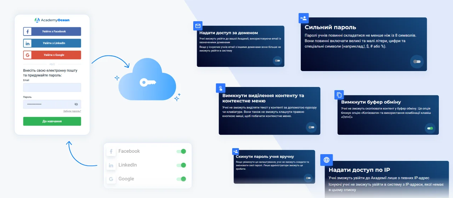Image resolution: width=453 pixels, height=198 pixels.
Task: Enable the Сильний пароль toggle
Action: point(417,62)
